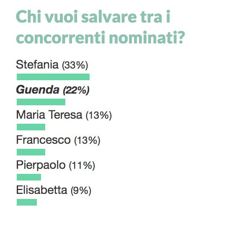Image resolution: width=252 pixels, height=229 pixels.
Task: Click the word 'nominati?' in the heading
Action: 147,37
